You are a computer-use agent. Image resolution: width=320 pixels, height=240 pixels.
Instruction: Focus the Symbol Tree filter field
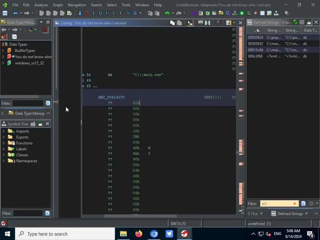(x=28, y=213)
